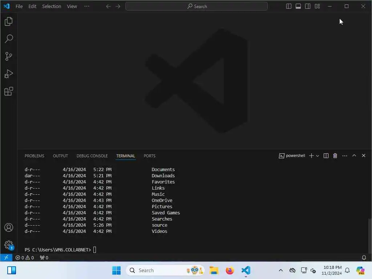Viewport: 372px width, 279px height.
Task: Click the Documents entry in terminal output
Action: (x=163, y=170)
